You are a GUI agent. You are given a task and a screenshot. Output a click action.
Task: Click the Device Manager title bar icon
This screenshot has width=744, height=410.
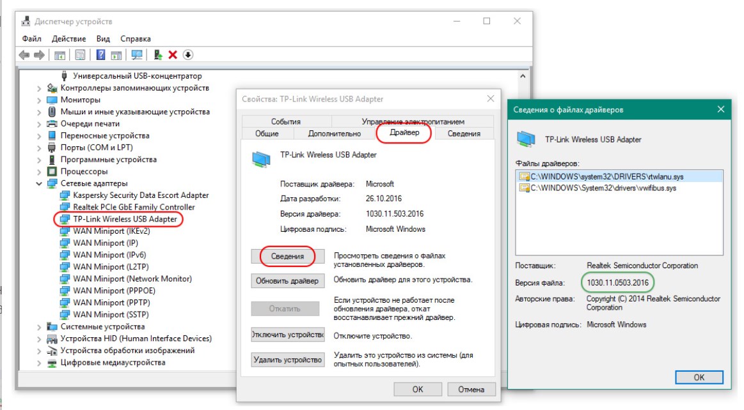pyautogui.click(x=26, y=21)
